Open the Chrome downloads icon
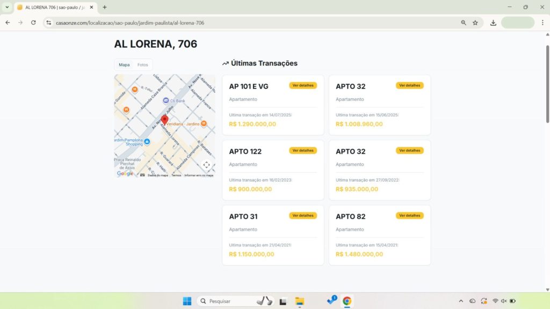Viewport: 550px width, 309px height. [493, 23]
